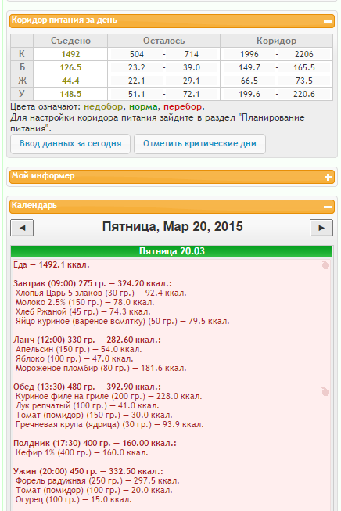Viewport: 341px width, 511px height.
Task: Click the Апельсин (150 гр.) entry
Action: [x=79, y=349]
